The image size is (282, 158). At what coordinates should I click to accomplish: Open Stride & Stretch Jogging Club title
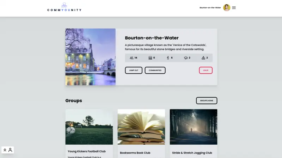(x=192, y=153)
